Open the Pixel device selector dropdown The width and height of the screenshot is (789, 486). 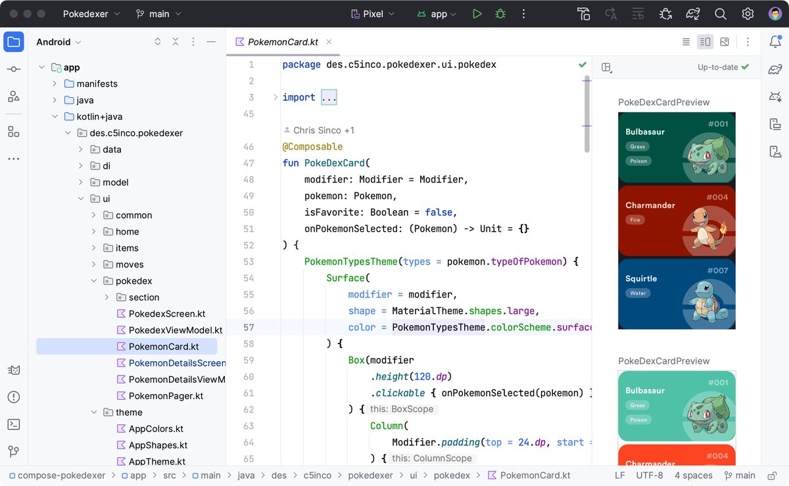click(x=373, y=14)
